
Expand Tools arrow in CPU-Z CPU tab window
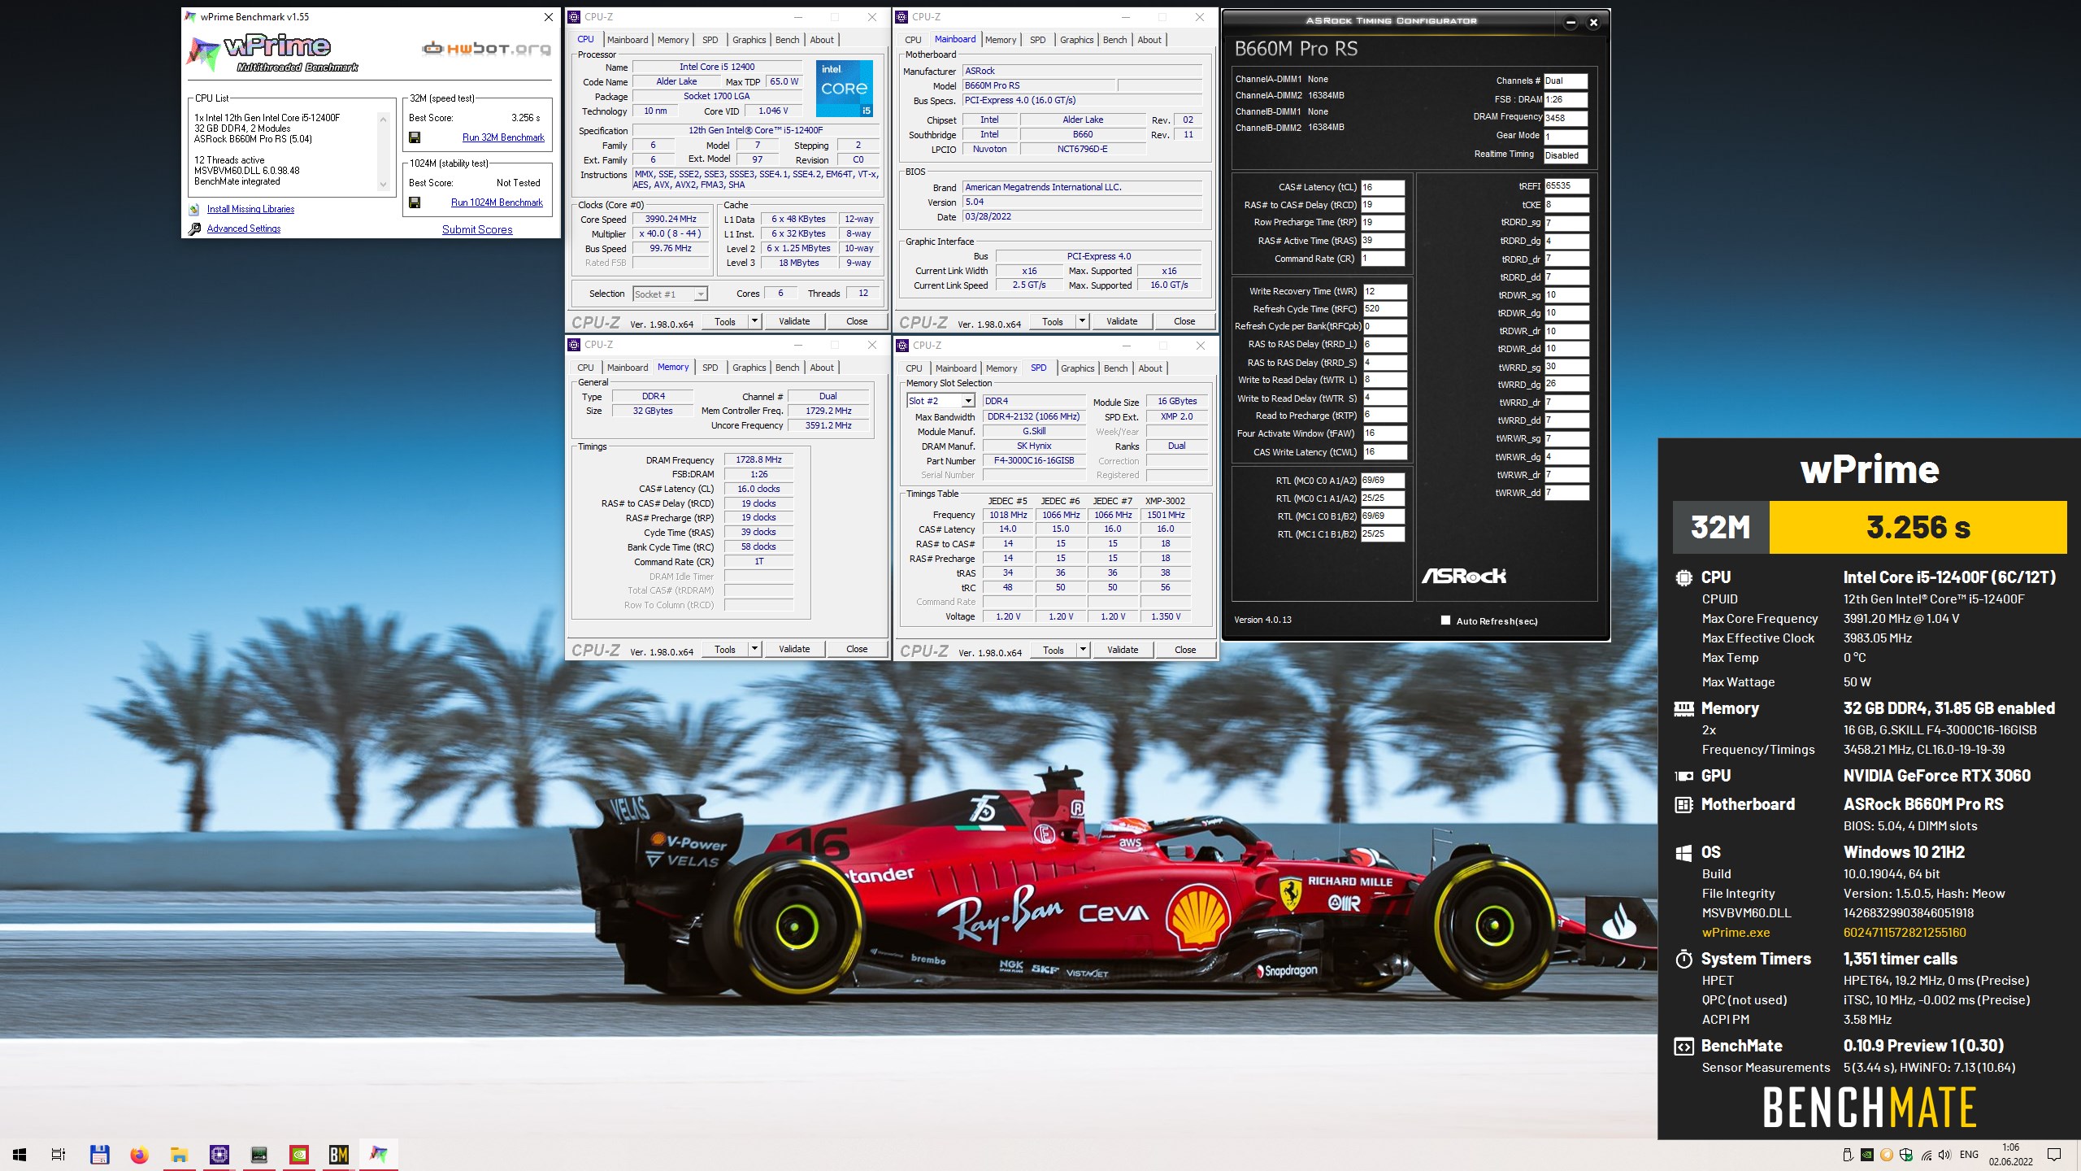pos(754,321)
